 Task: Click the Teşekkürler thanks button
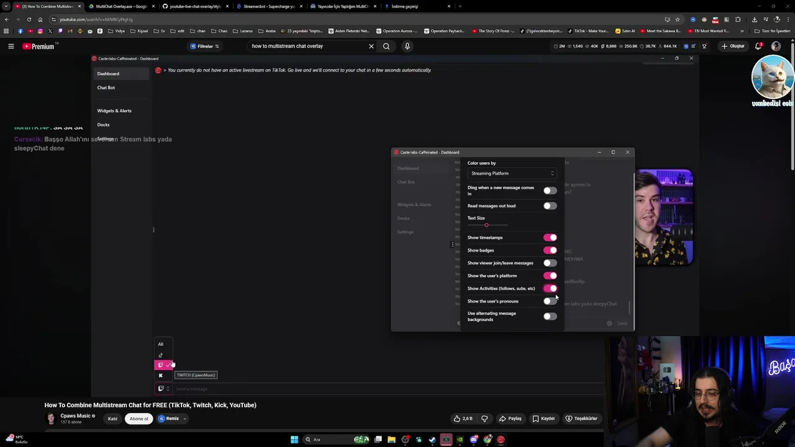click(581, 418)
